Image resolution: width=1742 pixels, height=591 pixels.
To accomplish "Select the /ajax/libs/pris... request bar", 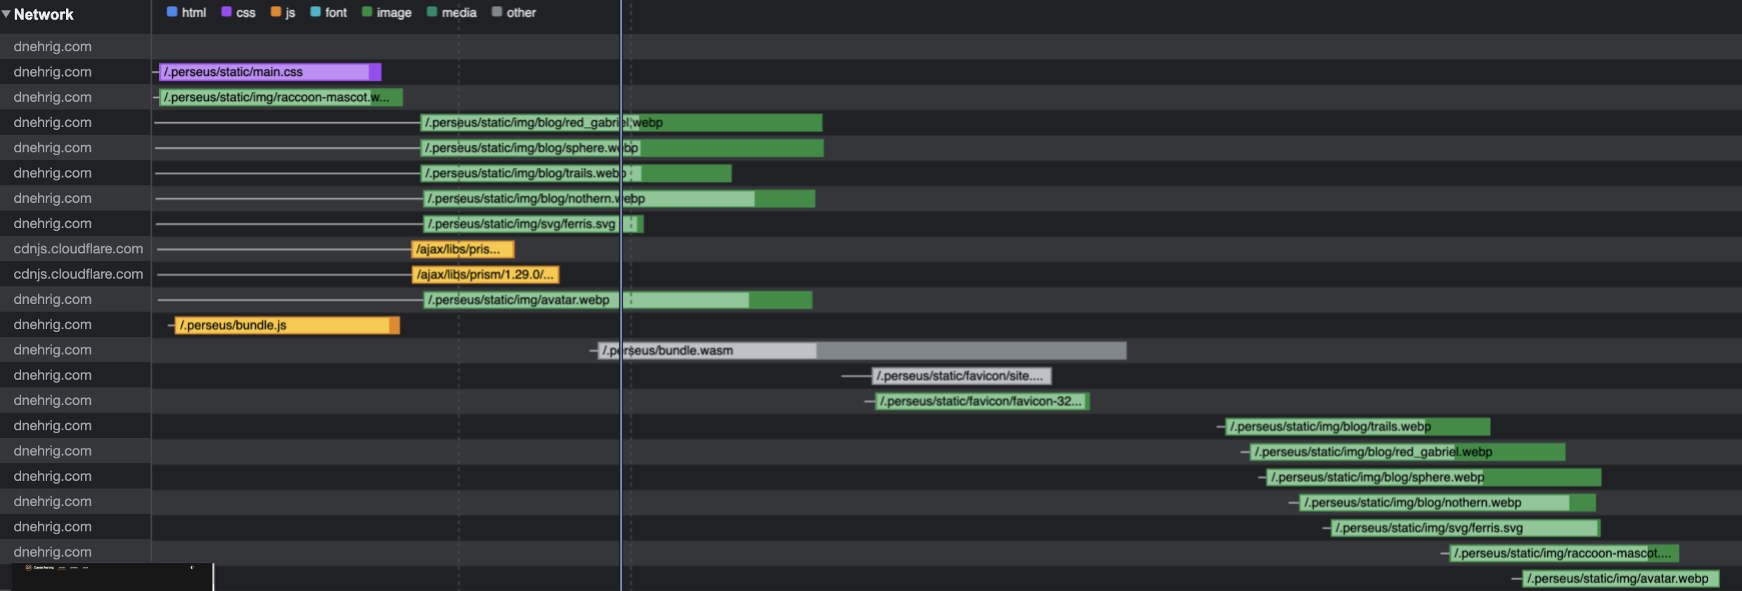I will 463,249.
